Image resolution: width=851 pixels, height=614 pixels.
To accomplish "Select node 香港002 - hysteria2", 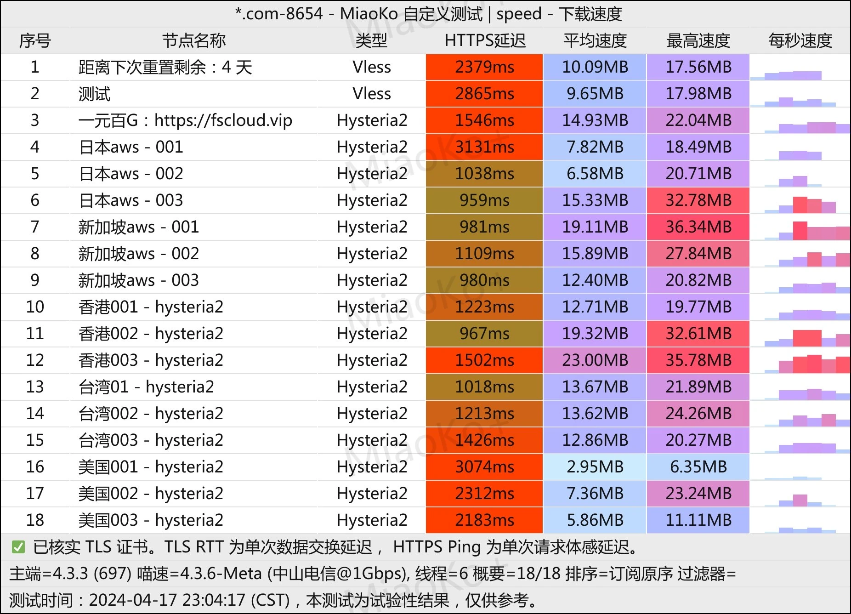I will click(x=151, y=334).
